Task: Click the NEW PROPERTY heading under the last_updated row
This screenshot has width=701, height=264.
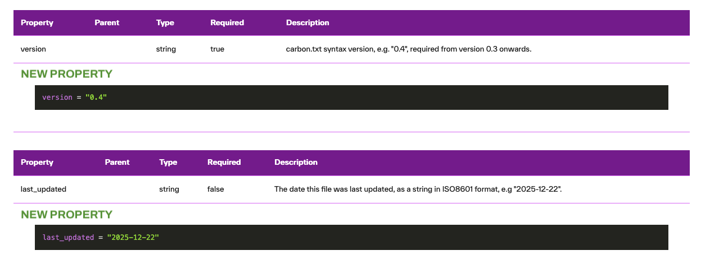Action: tap(66, 215)
